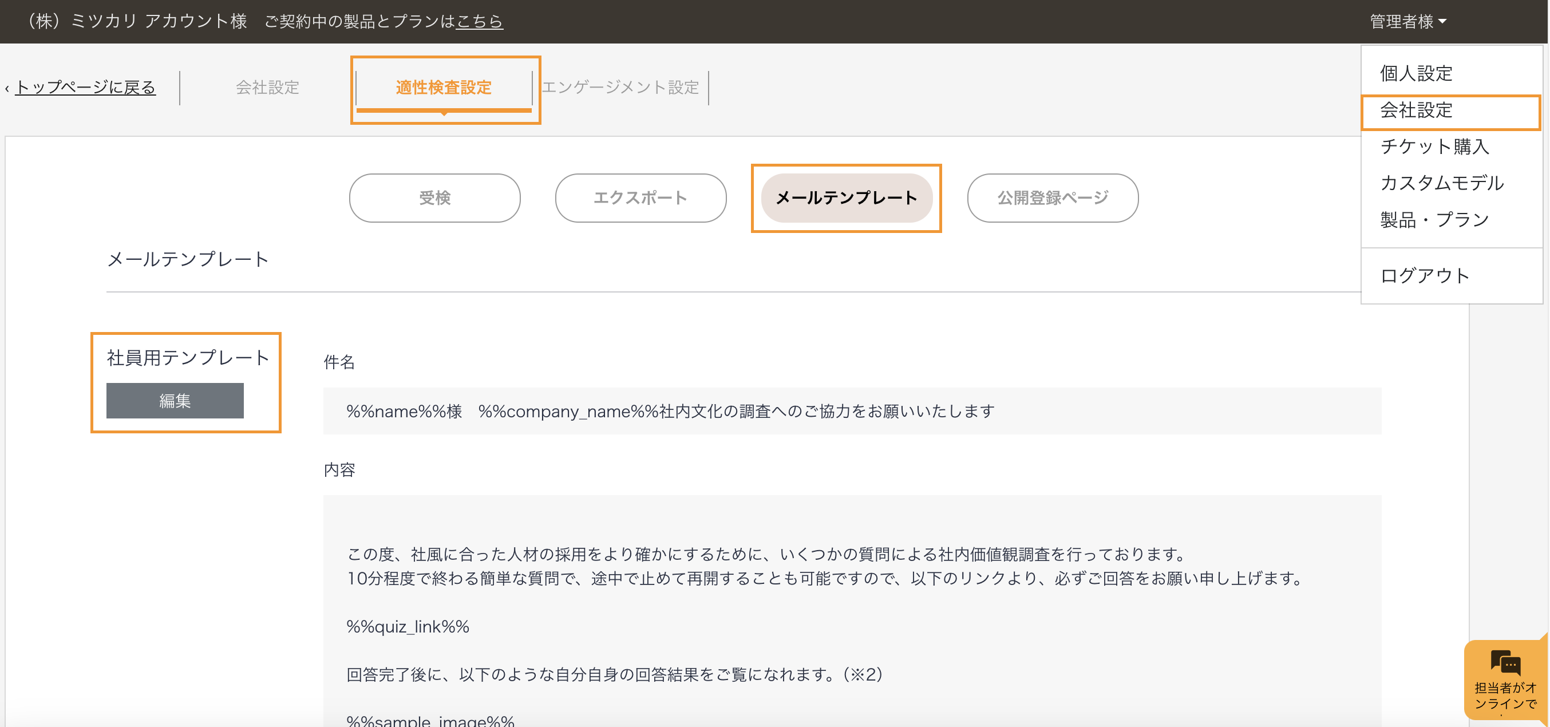This screenshot has height=727, width=1550.
Task: Choose 会社設定 in the dropdown menu
Action: point(1416,110)
